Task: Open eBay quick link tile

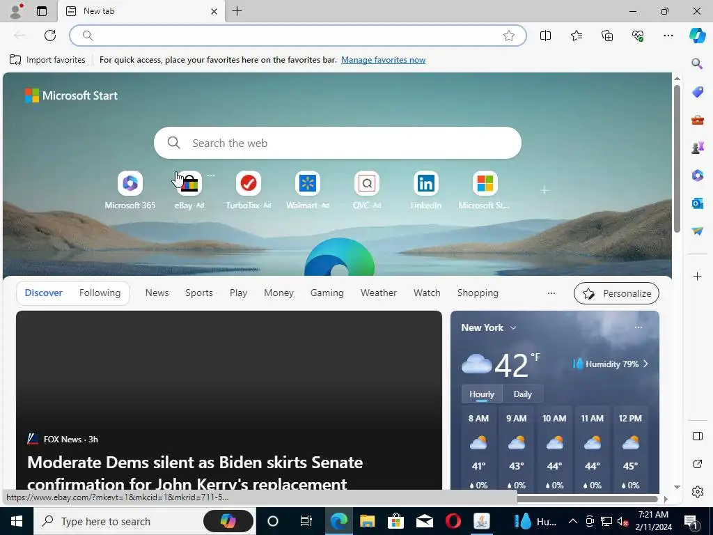Action: coord(189,190)
